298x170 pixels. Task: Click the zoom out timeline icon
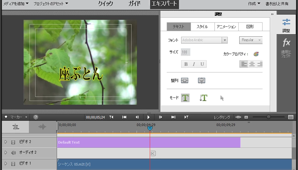click(x=246, y=117)
